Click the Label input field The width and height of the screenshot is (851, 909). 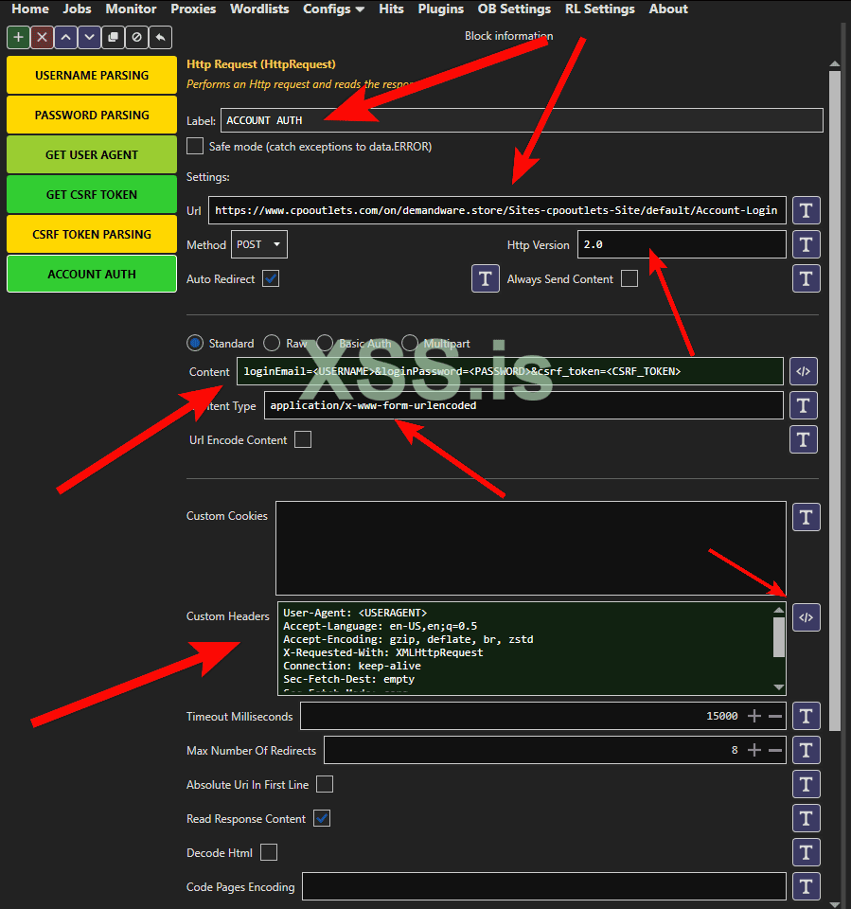click(x=522, y=120)
